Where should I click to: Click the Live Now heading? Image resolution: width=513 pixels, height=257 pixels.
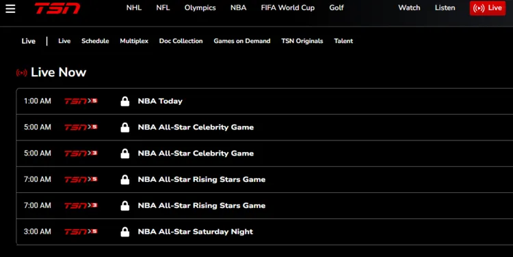tap(59, 72)
